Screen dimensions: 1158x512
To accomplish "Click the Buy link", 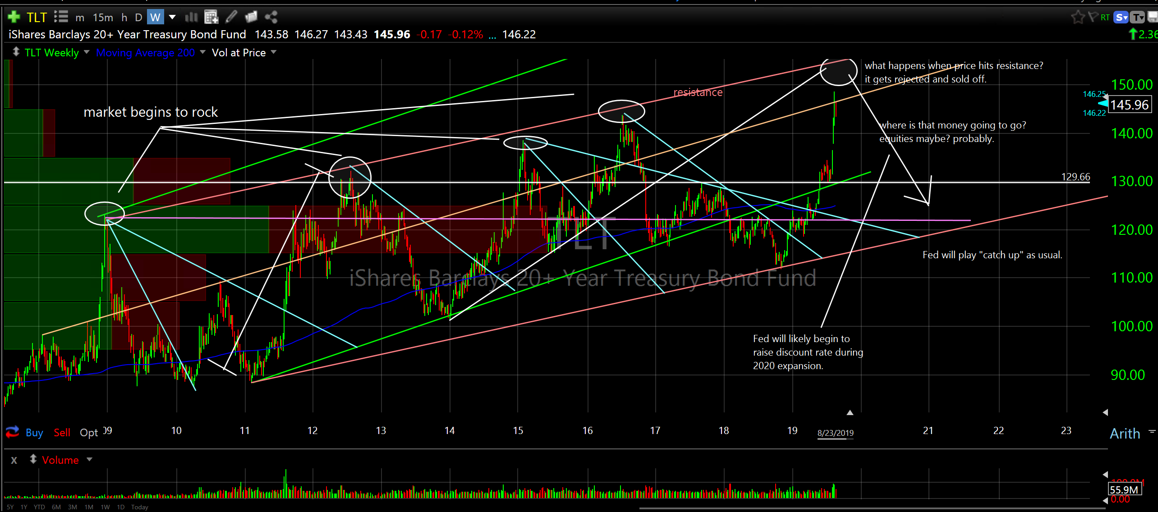I will pos(34,433).
